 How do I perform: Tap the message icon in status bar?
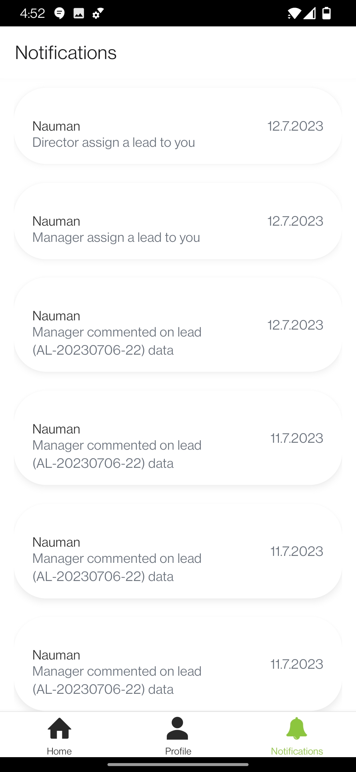click(x=59, y=13)
